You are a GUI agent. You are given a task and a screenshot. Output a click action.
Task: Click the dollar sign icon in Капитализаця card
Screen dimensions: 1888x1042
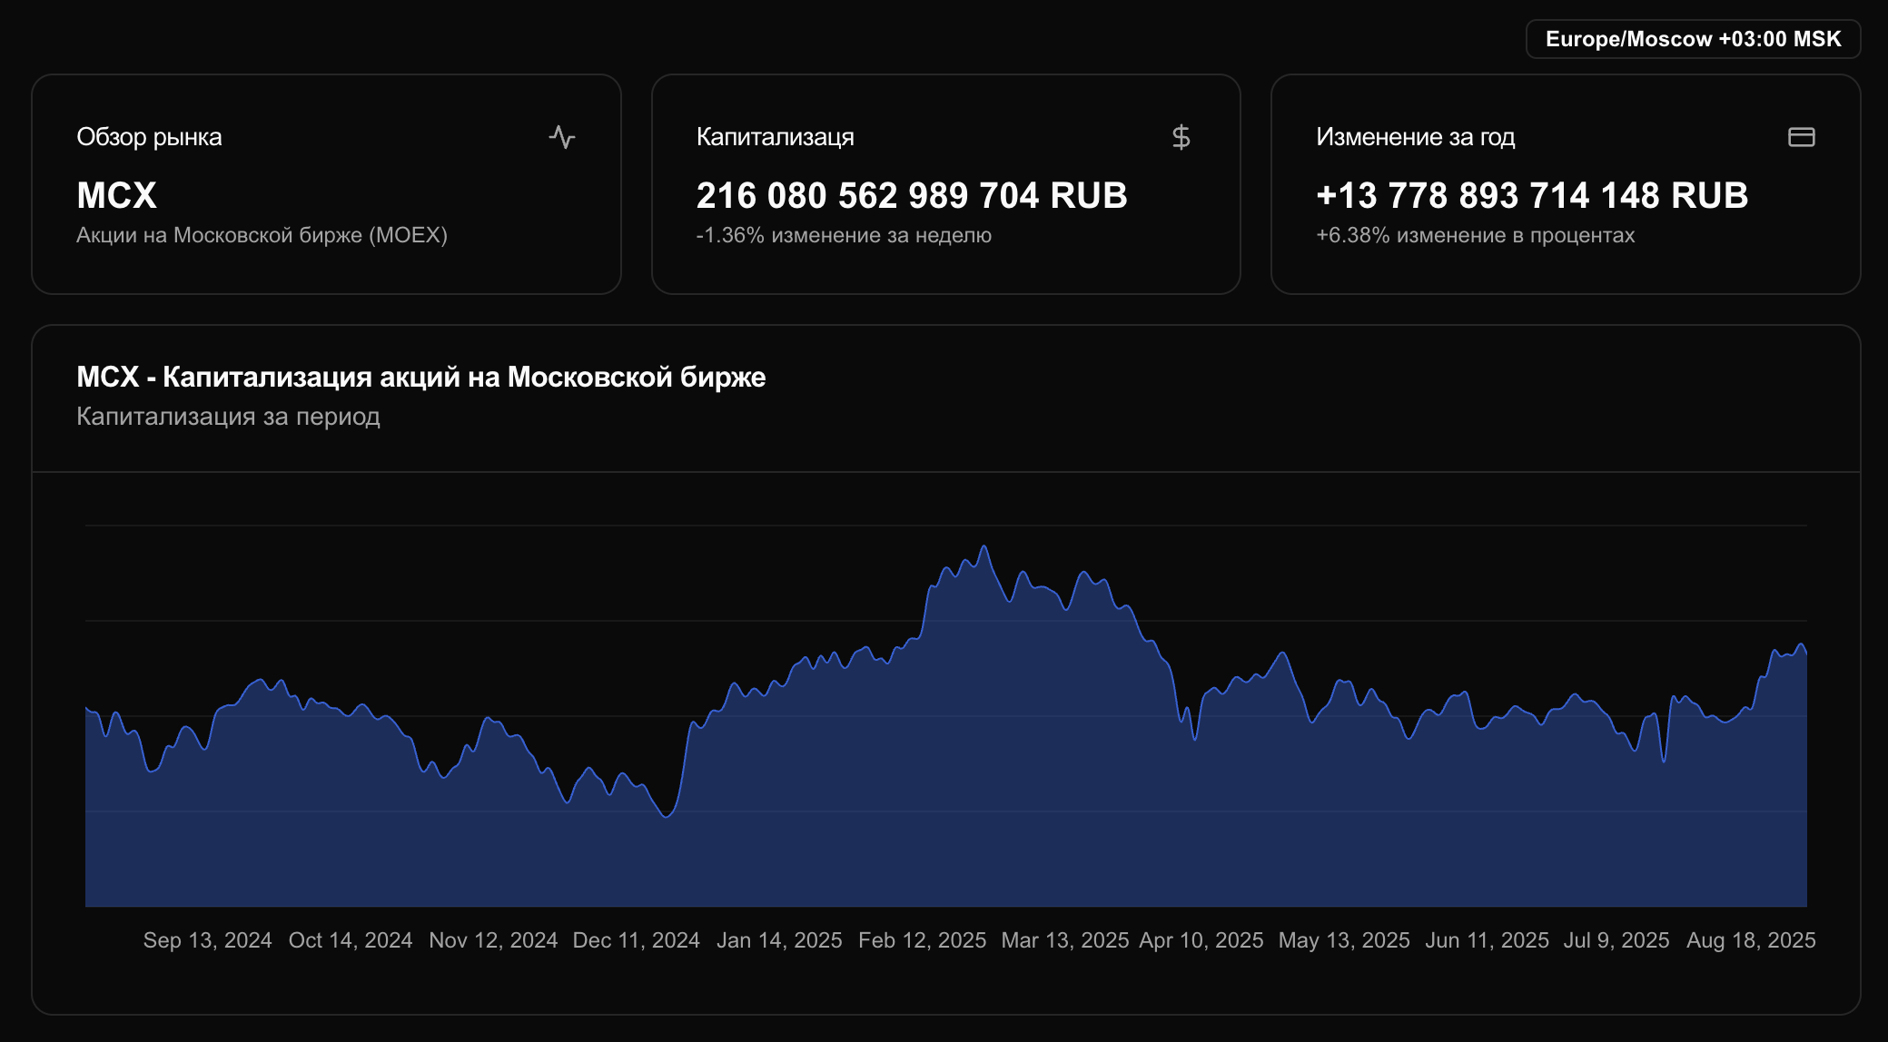1181,137
